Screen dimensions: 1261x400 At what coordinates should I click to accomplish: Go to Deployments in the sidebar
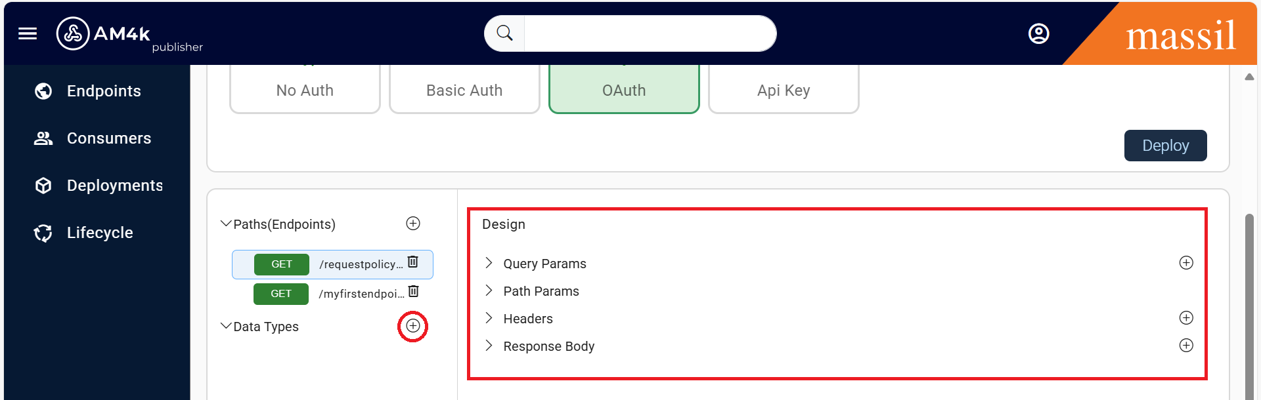click(114, 186)
